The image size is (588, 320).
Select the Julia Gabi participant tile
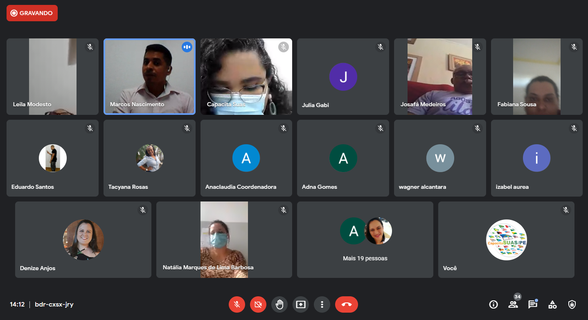click(x=343, y=76)
